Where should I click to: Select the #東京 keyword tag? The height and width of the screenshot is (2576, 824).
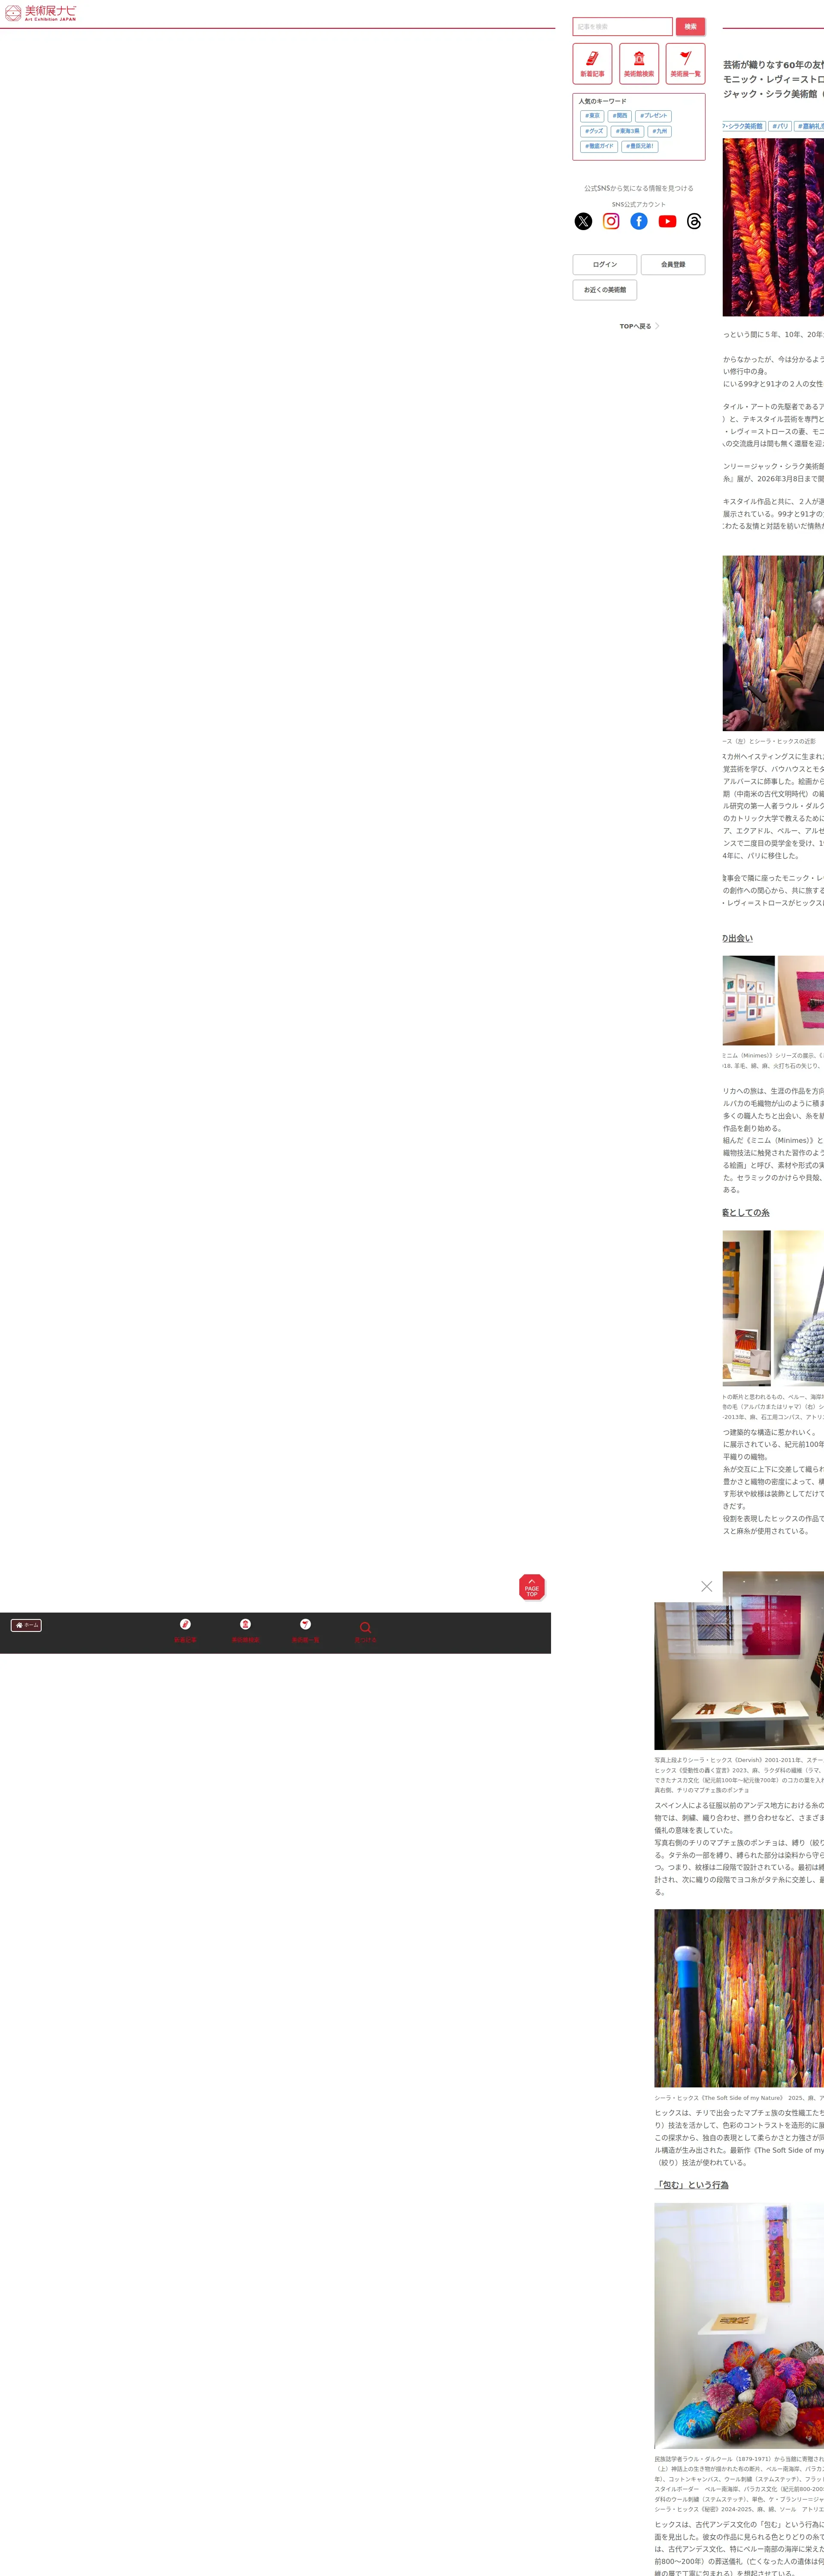click(592, 116)
